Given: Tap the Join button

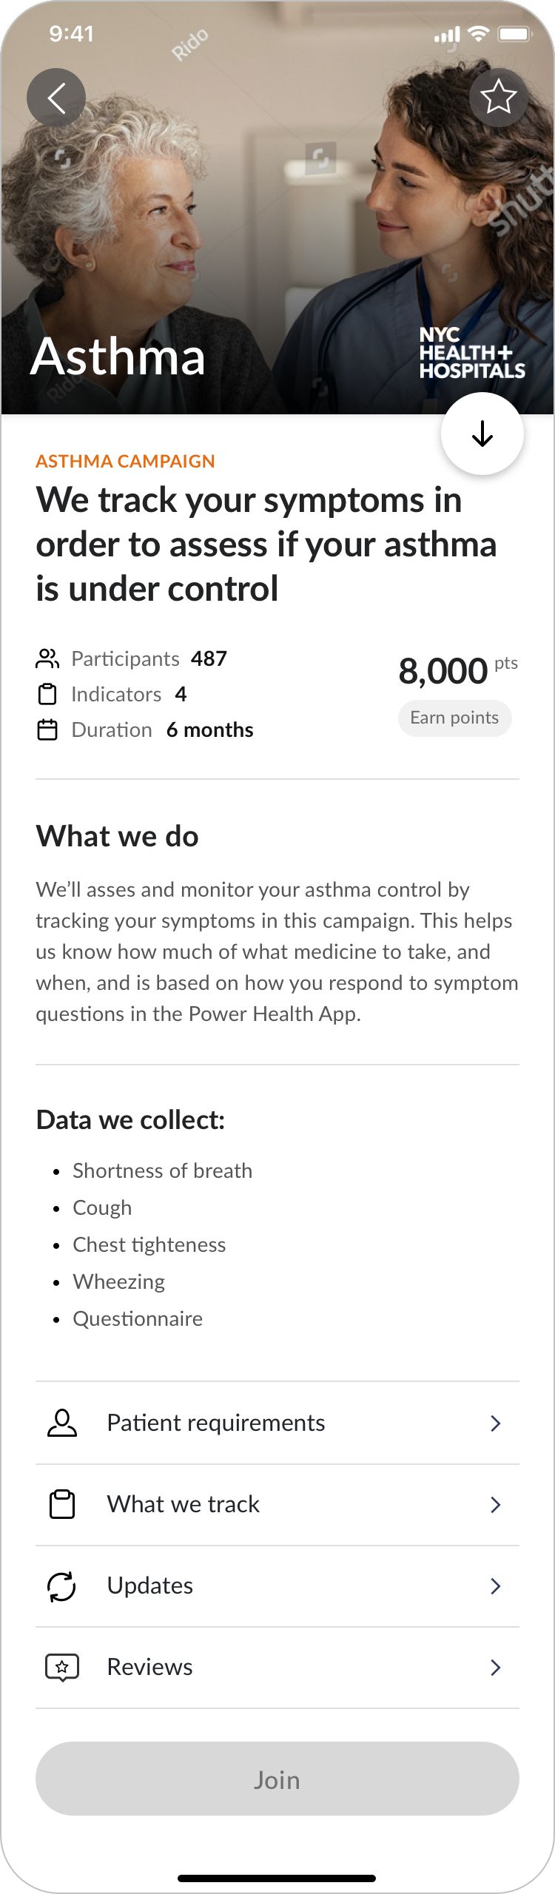Looking at the screenshot, I should [x=277, y=1779].
